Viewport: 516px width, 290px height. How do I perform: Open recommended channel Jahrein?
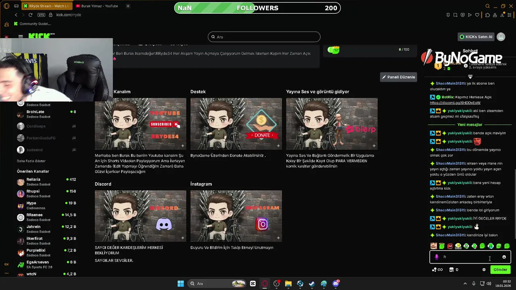(x=46, y=229)
